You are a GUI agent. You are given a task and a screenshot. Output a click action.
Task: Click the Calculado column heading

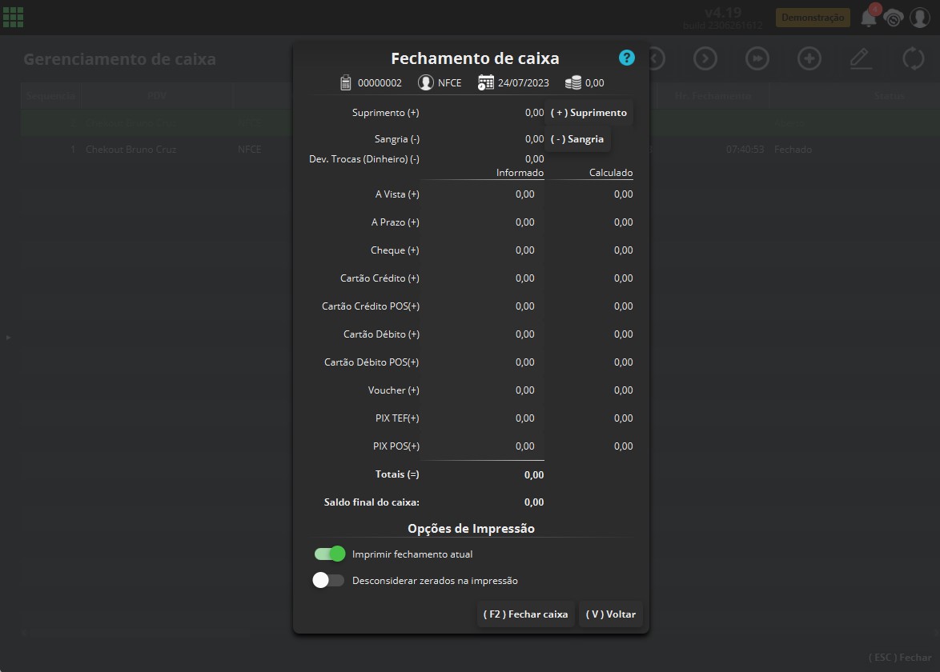point(611,173)
